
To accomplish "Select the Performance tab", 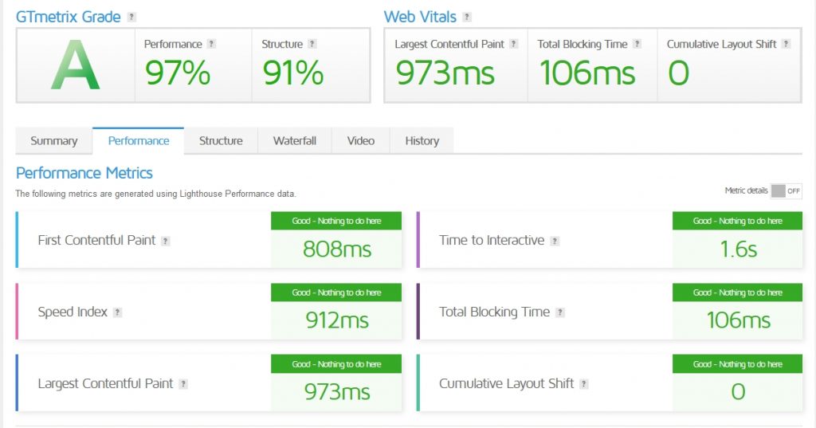I will click(139, 141).
